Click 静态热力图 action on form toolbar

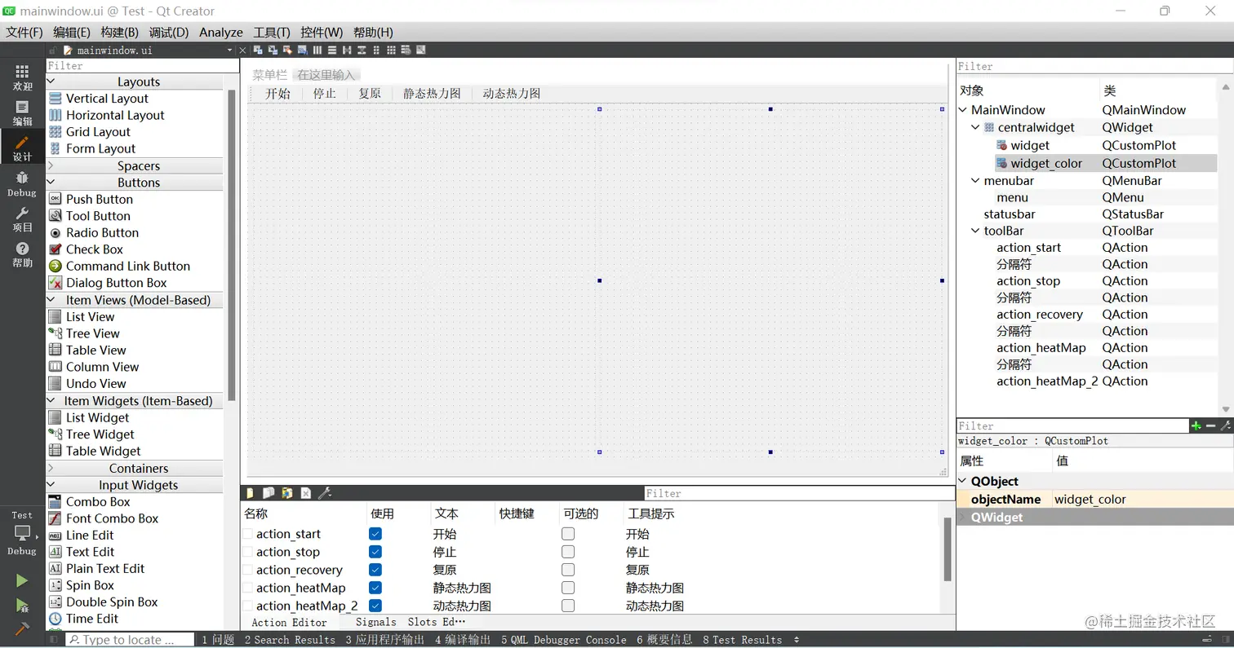tap(433, 93)
